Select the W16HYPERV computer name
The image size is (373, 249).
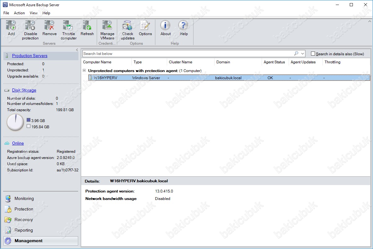click(105, 78)
